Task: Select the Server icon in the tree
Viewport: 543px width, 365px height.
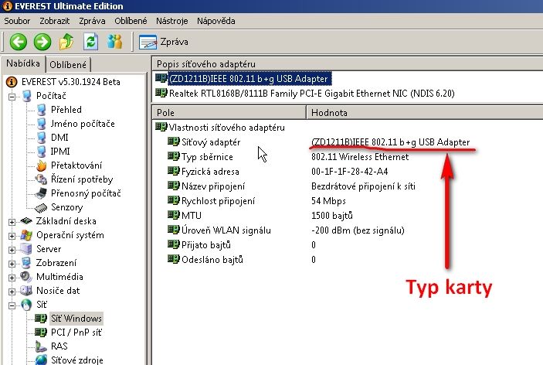Action: click(x=26, y=249)
